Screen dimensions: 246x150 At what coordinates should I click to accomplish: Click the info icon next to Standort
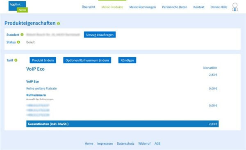point(22,35)
